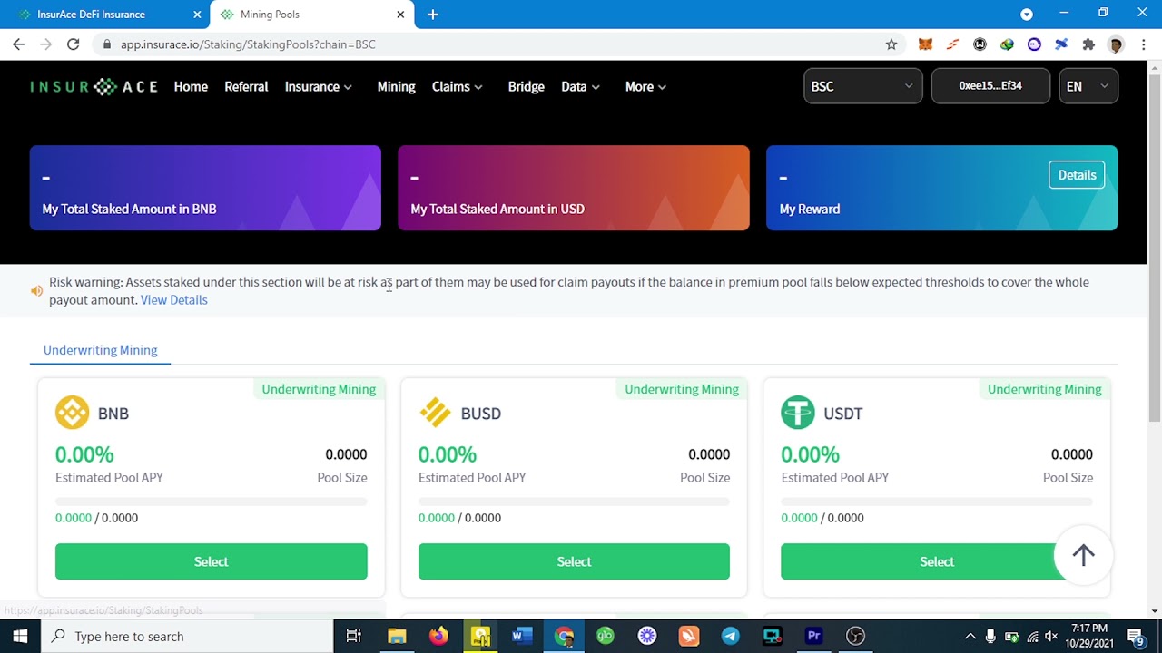Go back to the previous page

point(18,44)
